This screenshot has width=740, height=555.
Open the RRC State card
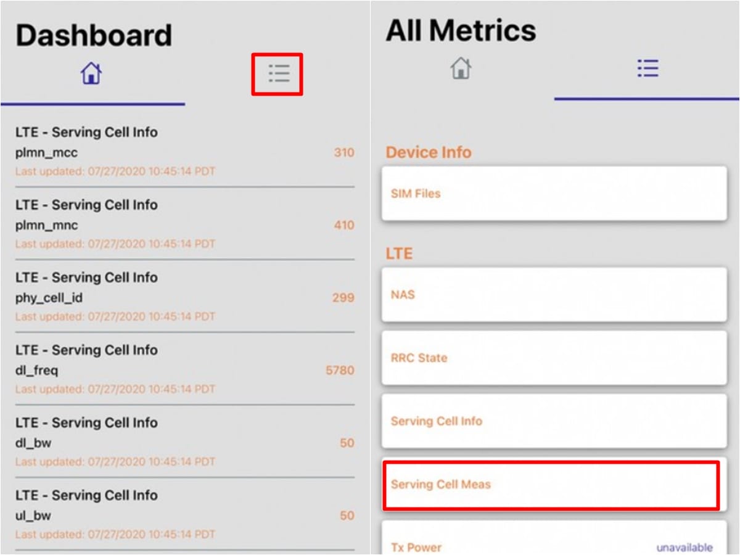[554, 358]
